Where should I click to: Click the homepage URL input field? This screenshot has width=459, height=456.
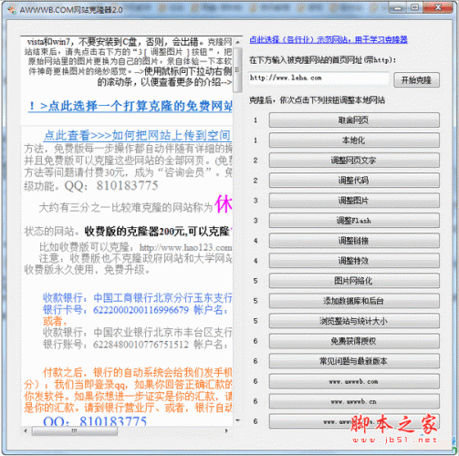318,78
